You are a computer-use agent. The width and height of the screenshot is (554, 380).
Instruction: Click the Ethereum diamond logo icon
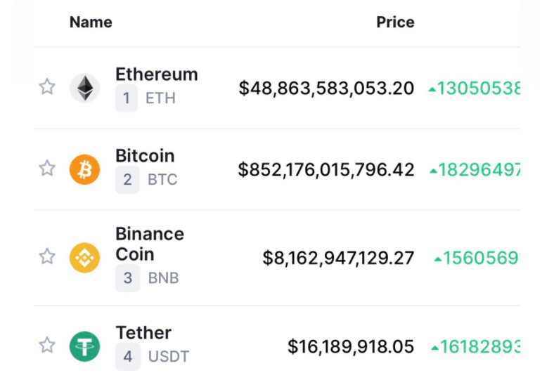point(84,88)
